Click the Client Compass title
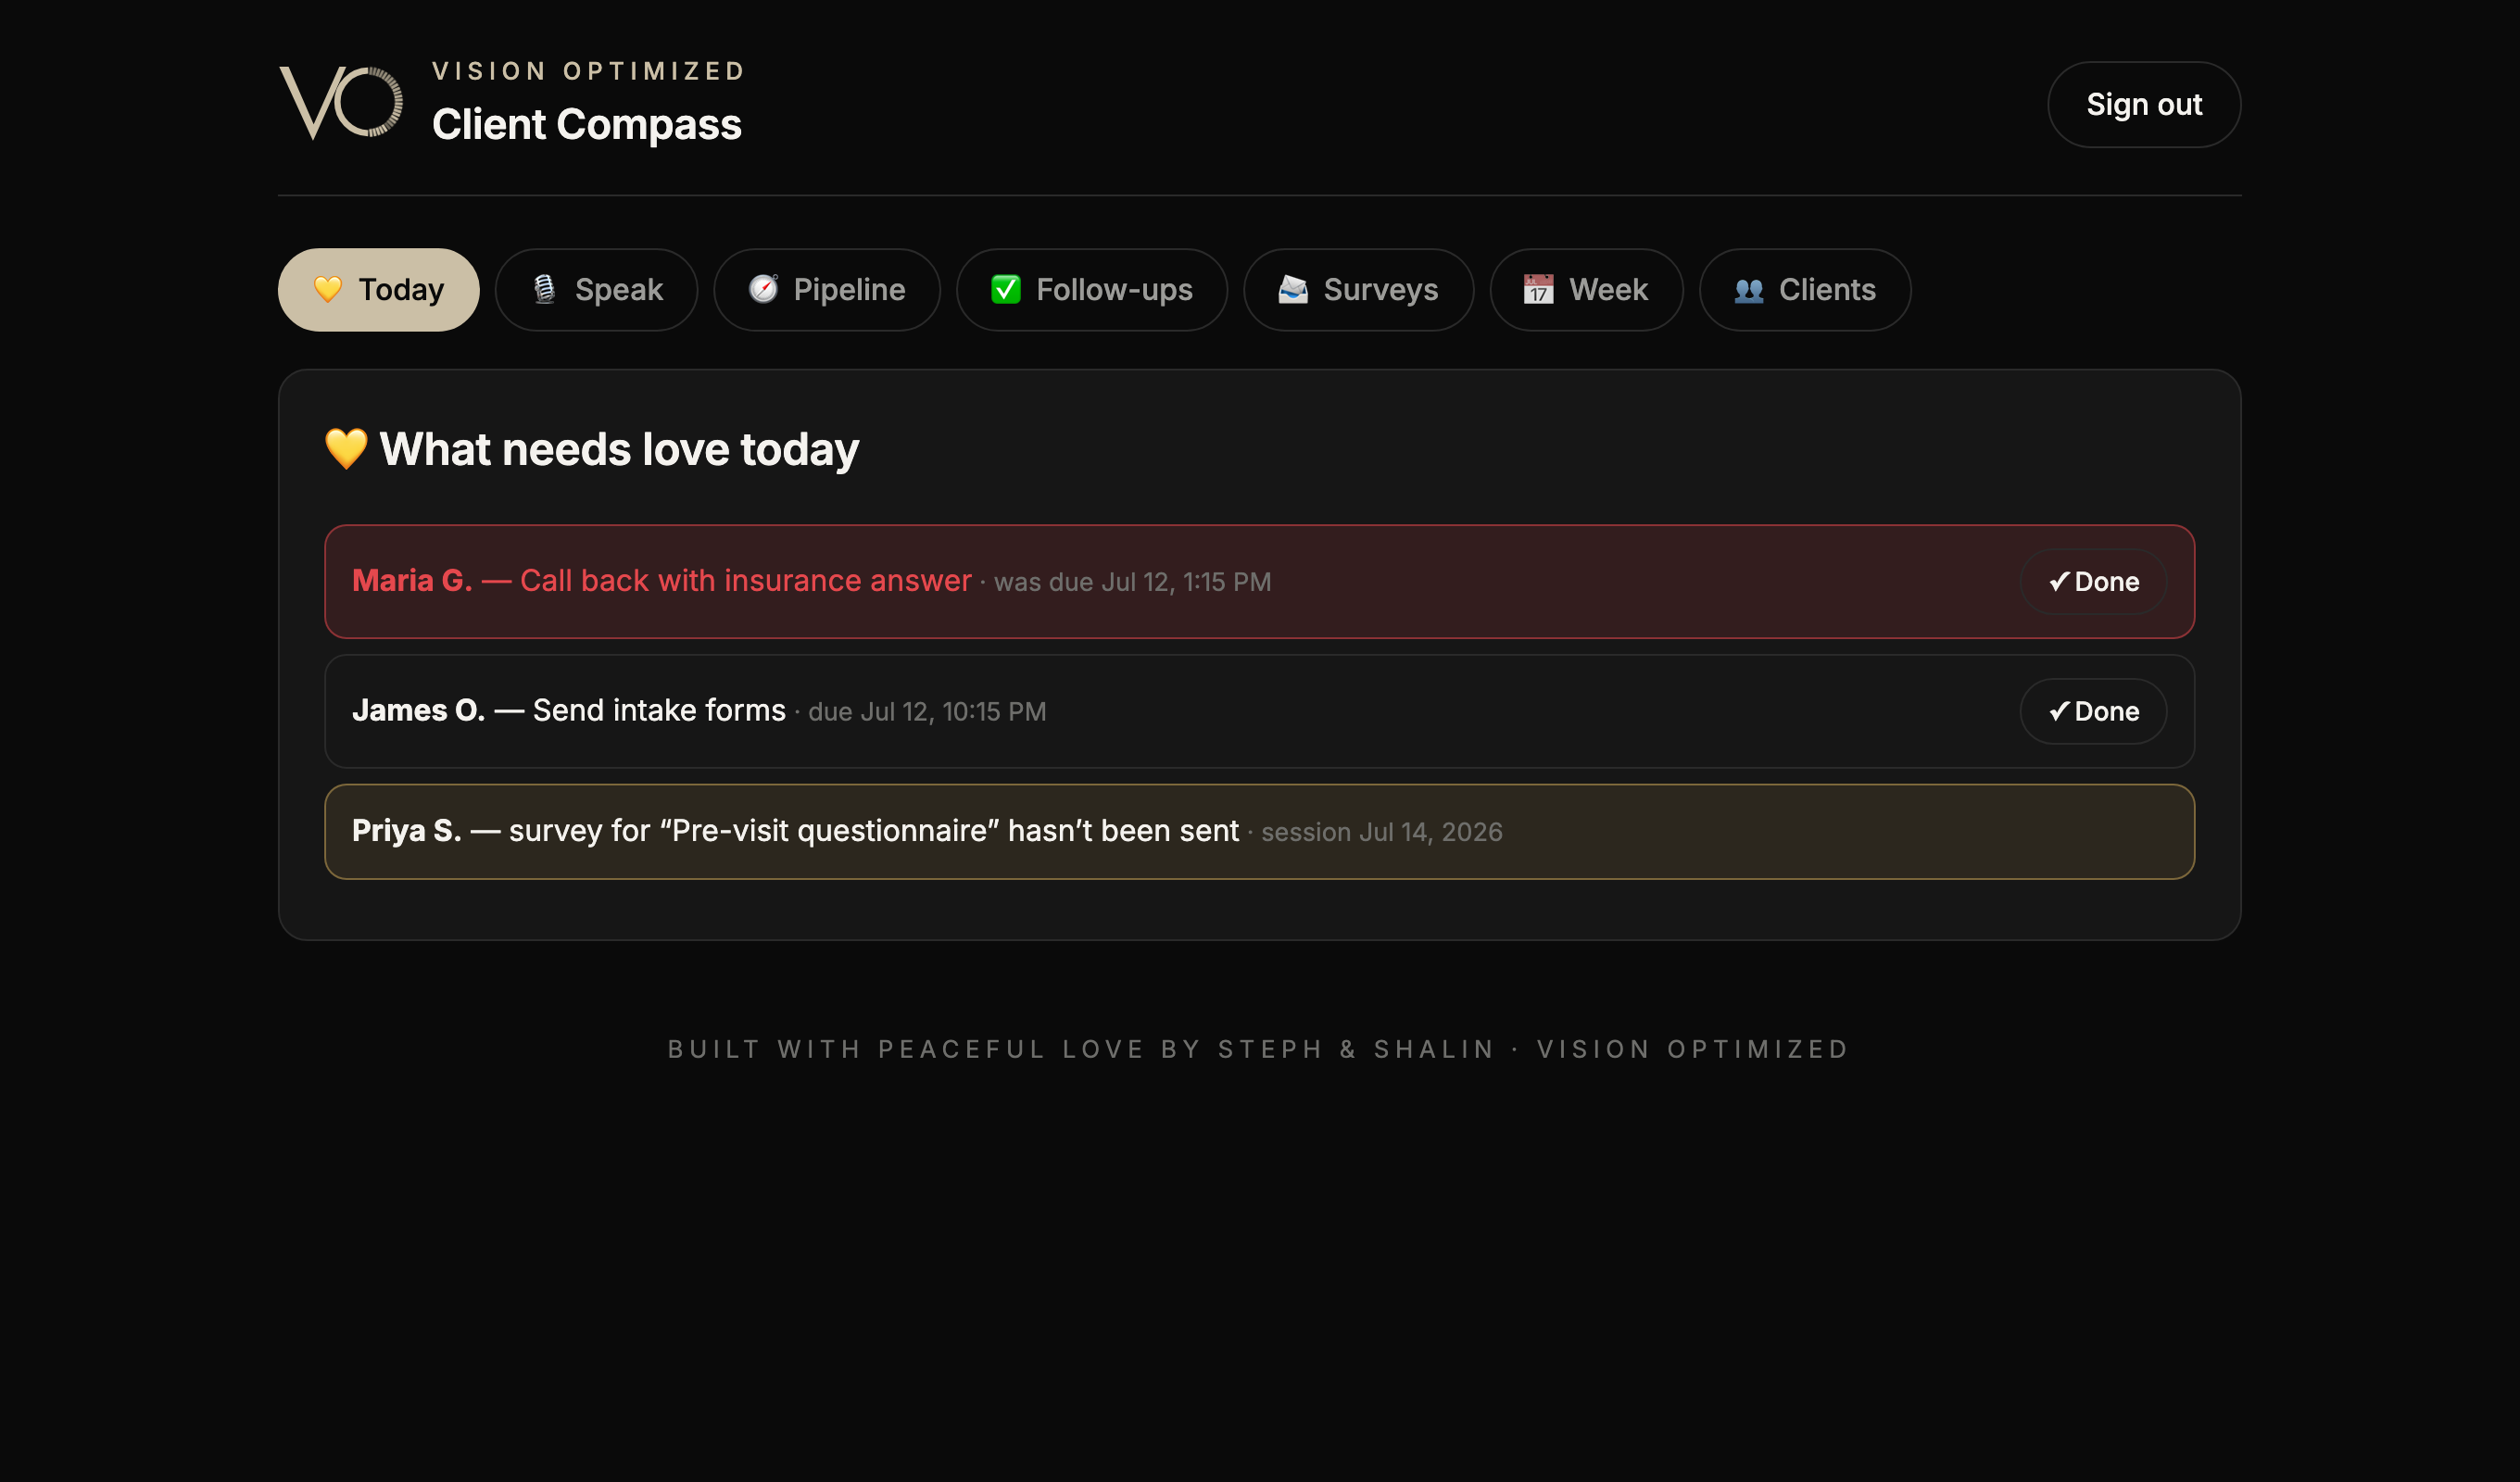 point(587,125)
